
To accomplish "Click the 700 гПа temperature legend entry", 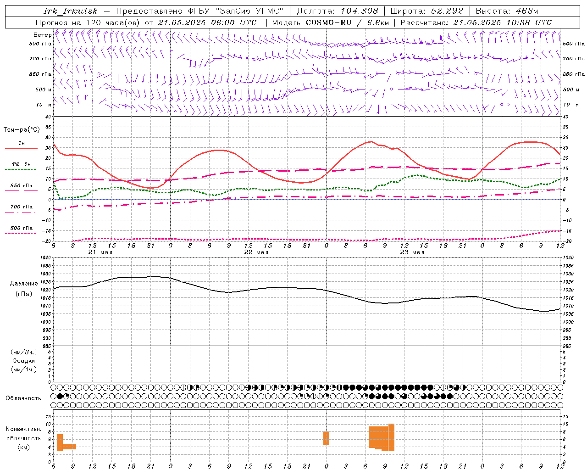I will coord(22,207).
